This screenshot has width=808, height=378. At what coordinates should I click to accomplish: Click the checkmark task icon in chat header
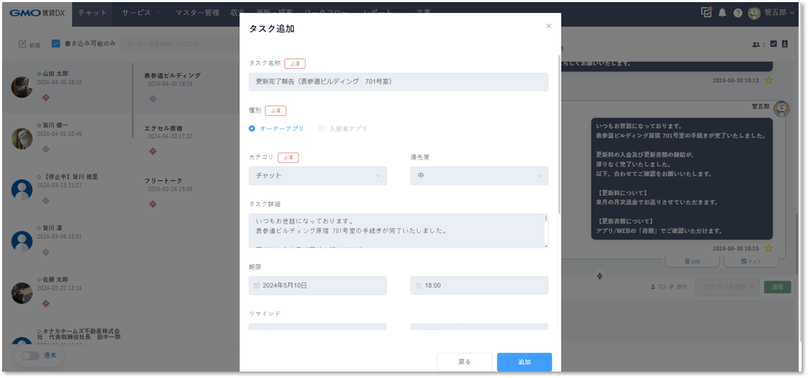pyautogui.click(x=774, y=44)
